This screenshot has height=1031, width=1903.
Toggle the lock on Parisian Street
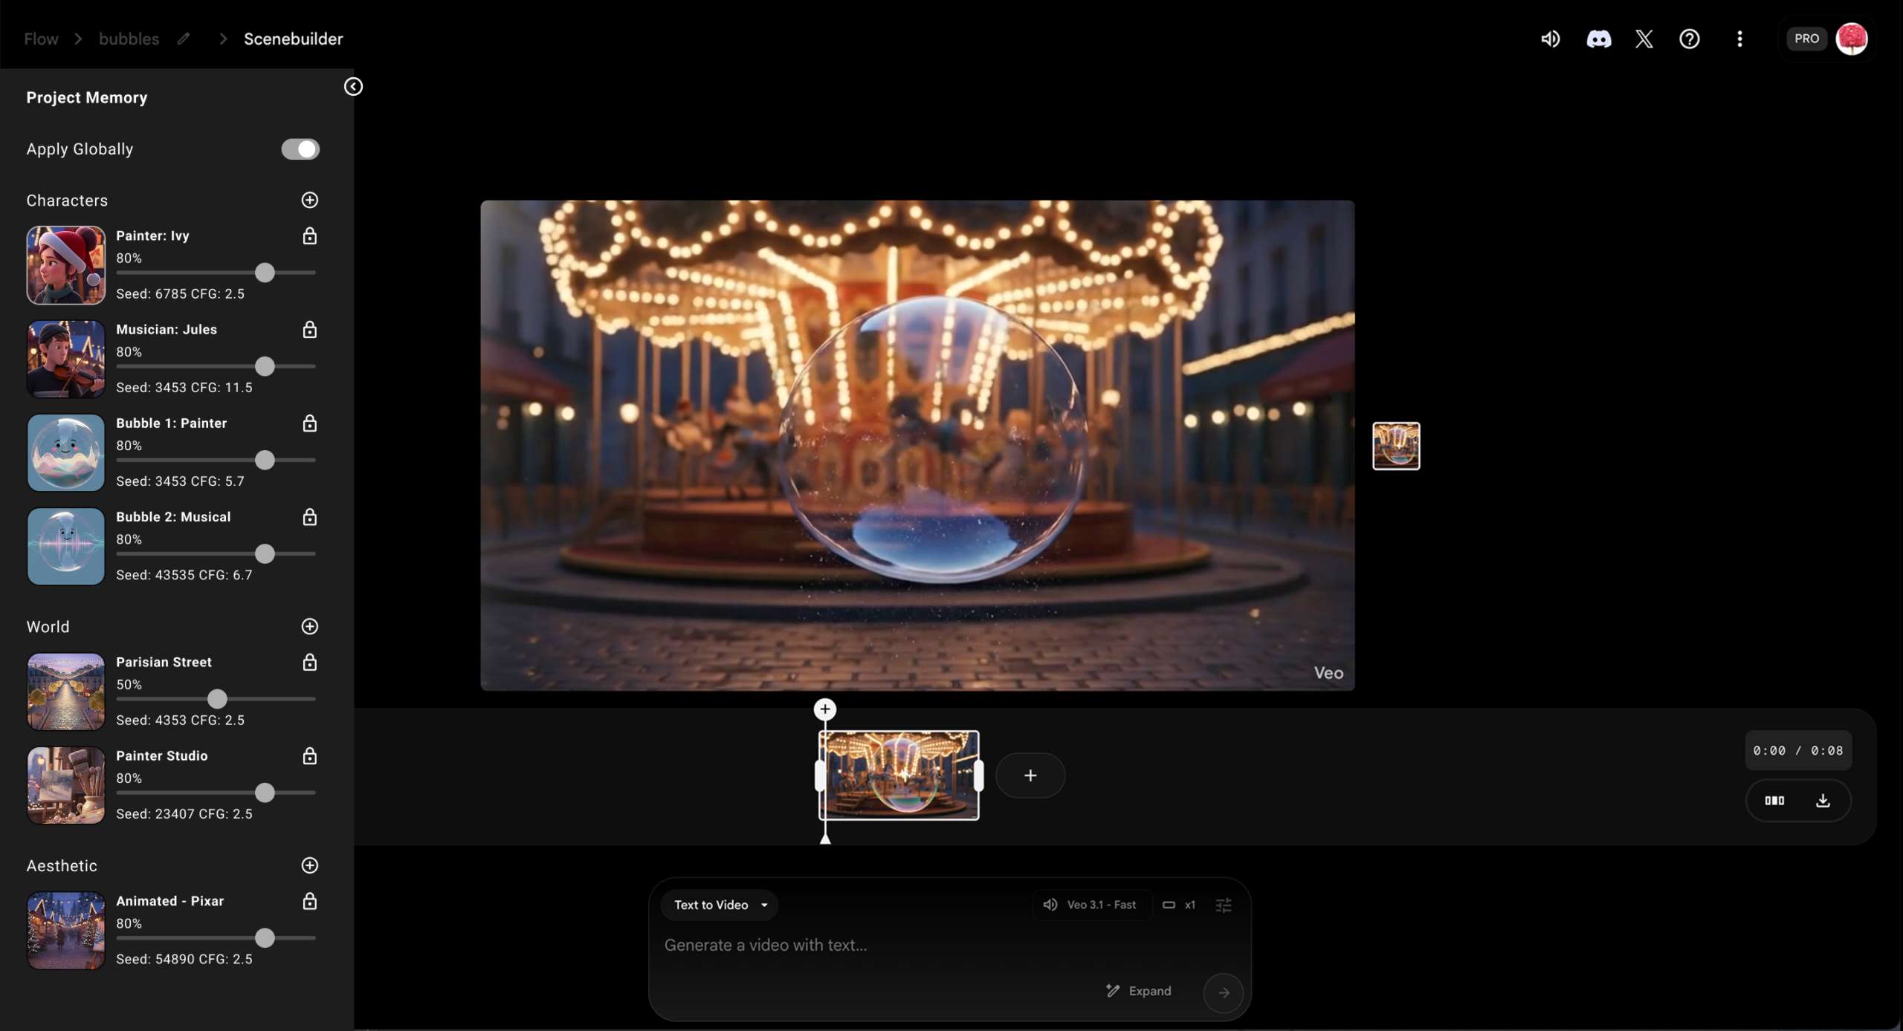coord(310,663)
